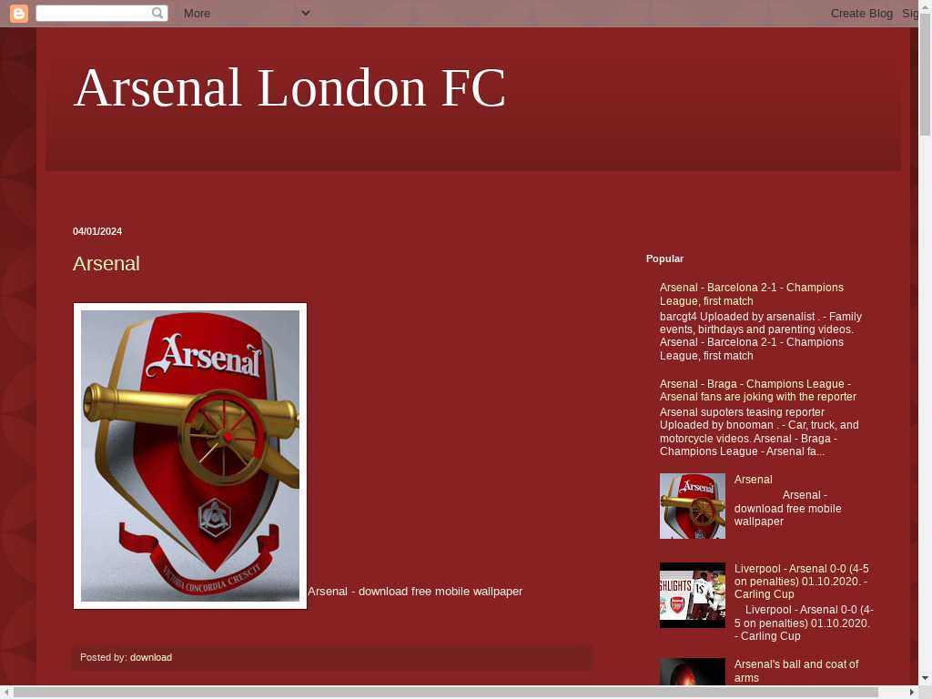The width and height of the screenshot is (932, 699).
Task: Click the download author link
Action: [x=151, y=657]
